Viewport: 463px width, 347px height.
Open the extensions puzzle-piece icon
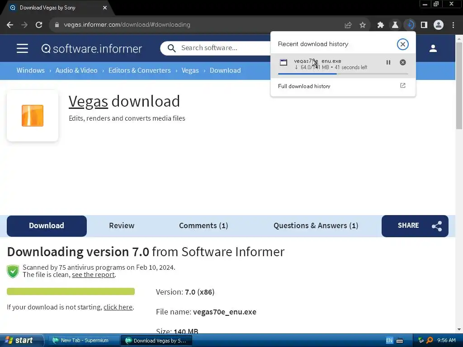(x=381, y=25)
